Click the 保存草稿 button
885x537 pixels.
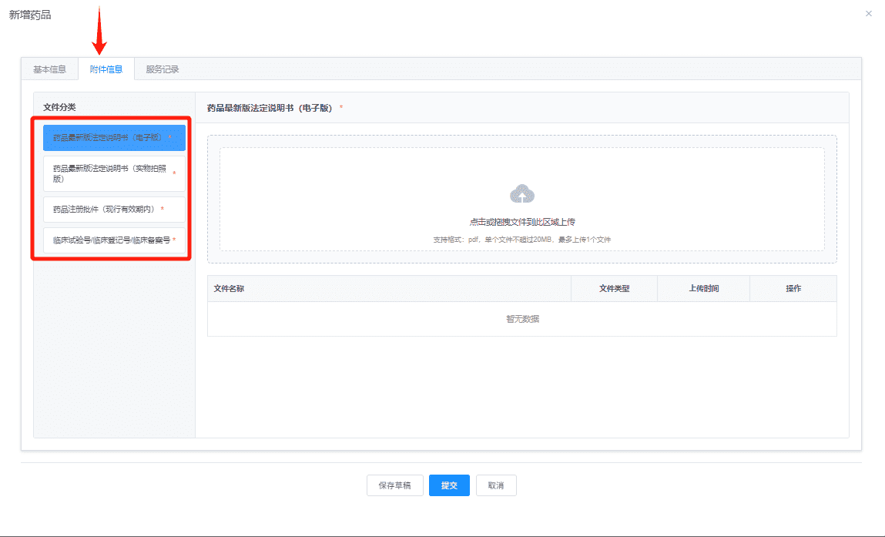(394, 485)
